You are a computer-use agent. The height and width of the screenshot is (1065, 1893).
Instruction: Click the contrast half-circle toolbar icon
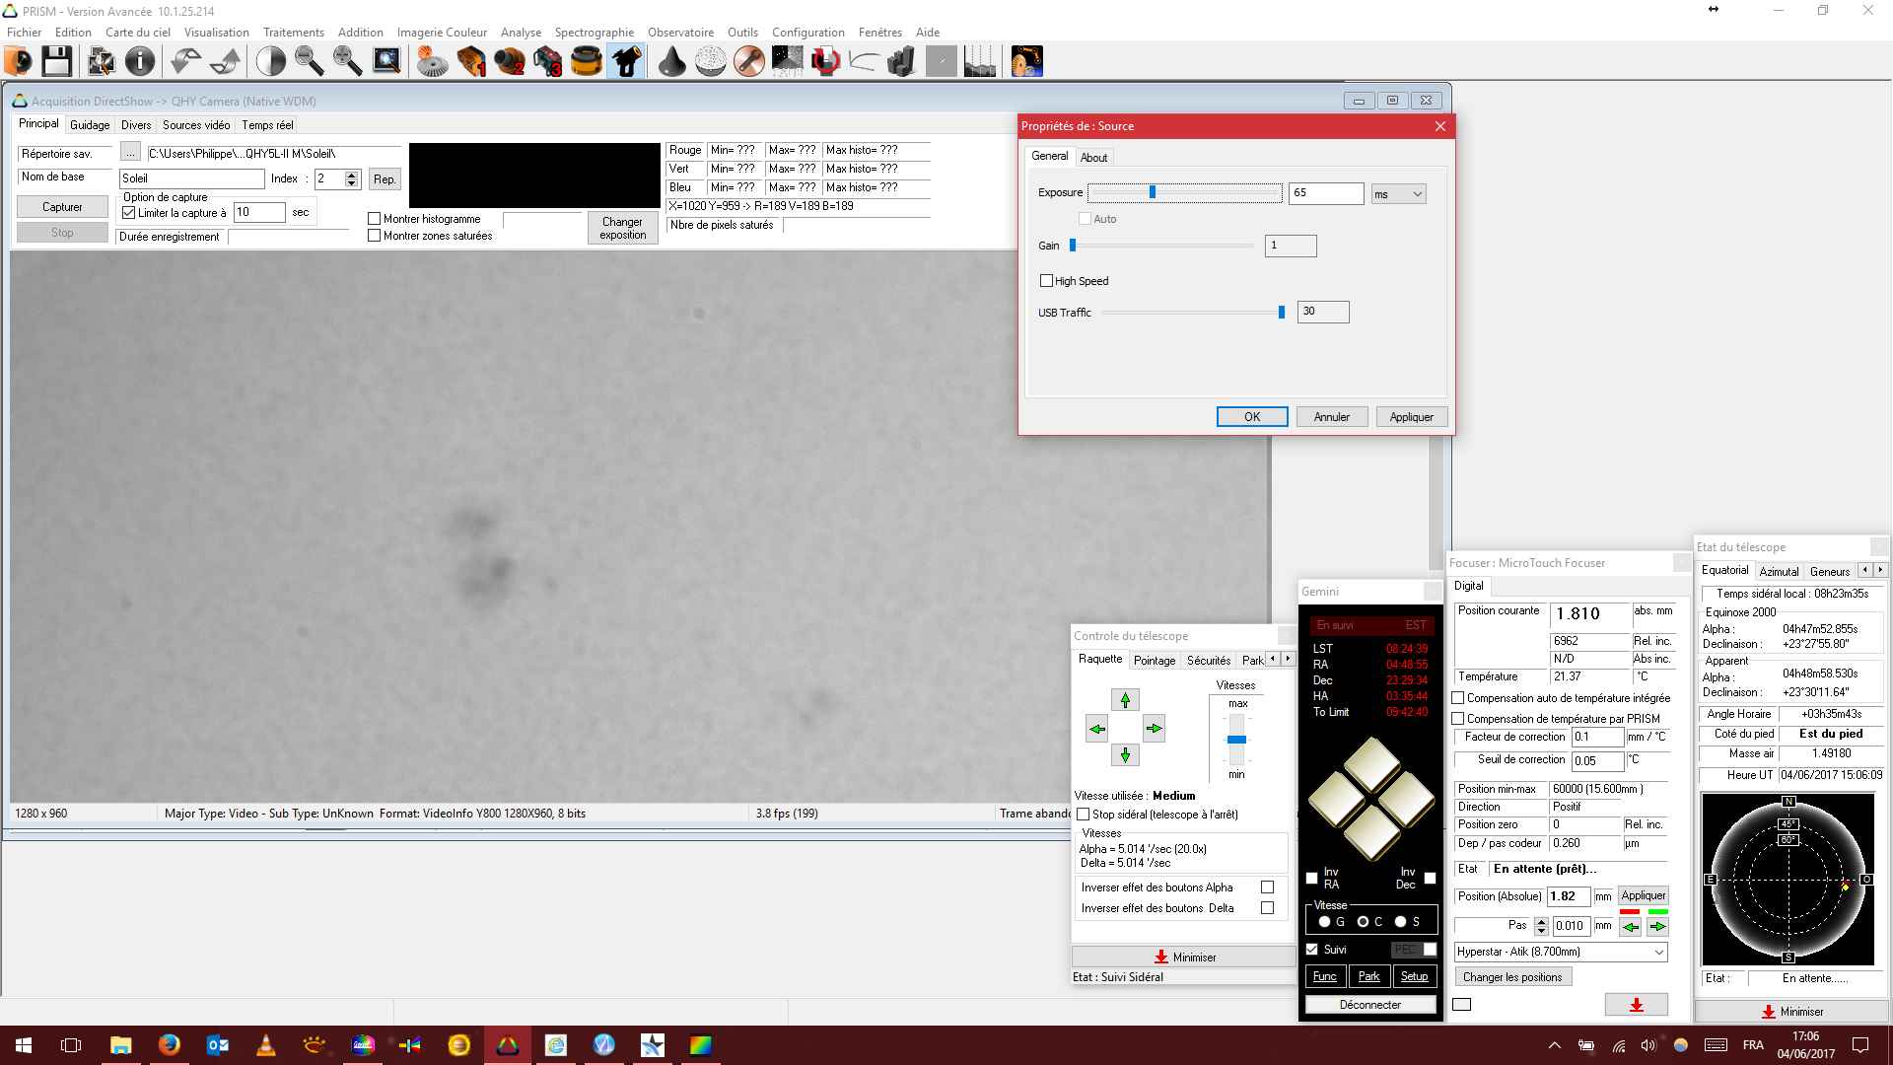(270, 61)
